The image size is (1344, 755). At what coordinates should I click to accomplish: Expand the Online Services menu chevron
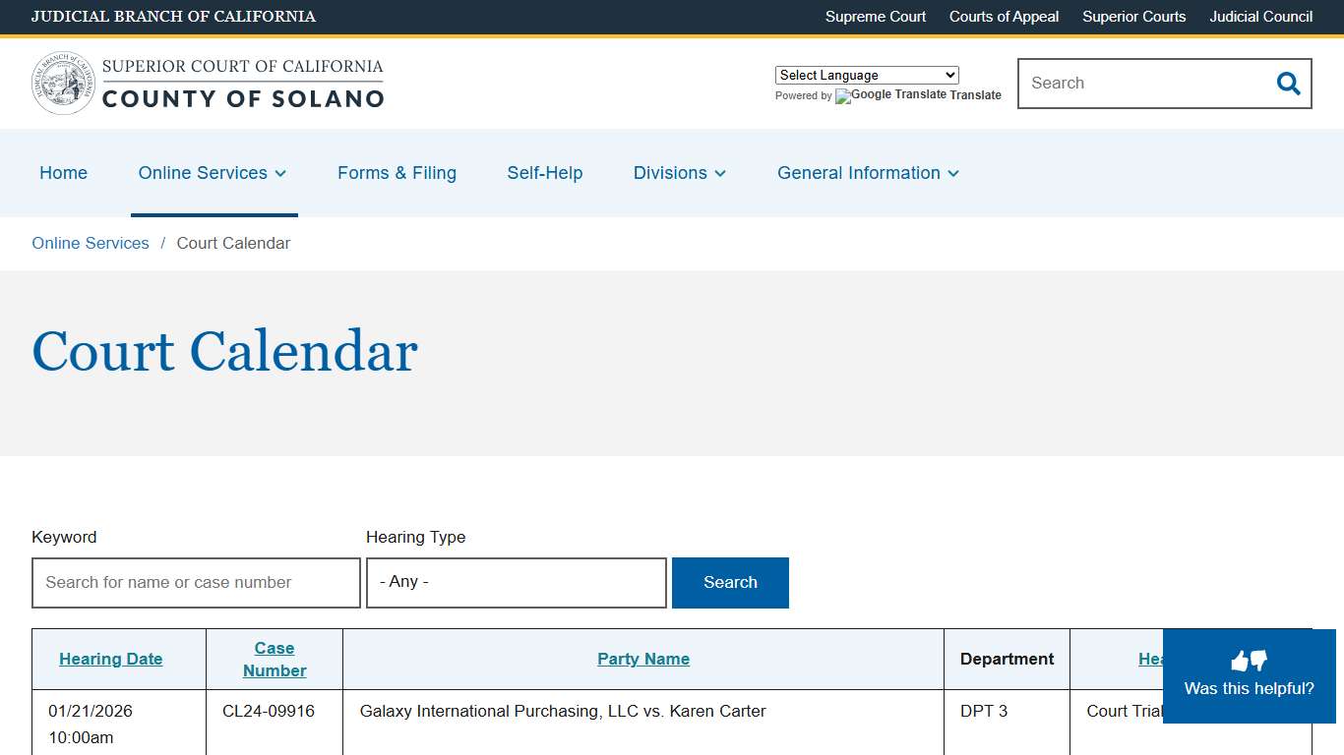(x=281, y=173)
